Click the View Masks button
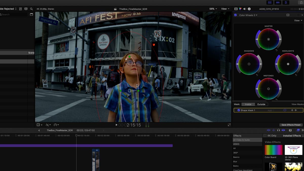The image size is (304, 171). 297,104
